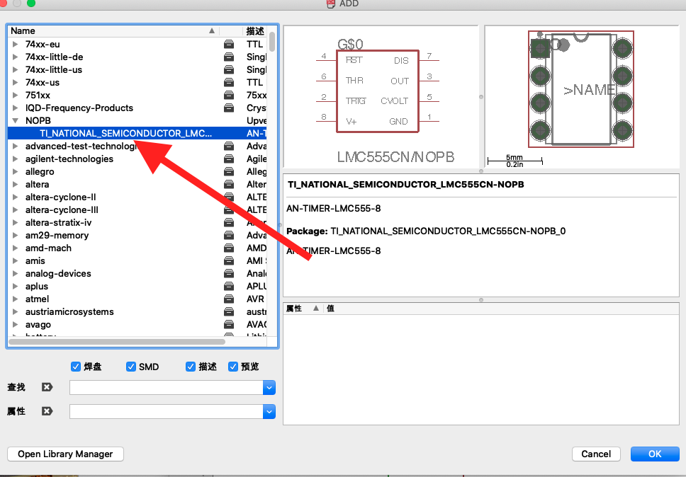The width and height of the screenshot is (686, 477).
Task: Click the LMC555 schematic symbol preview
Action: point(381,96)
